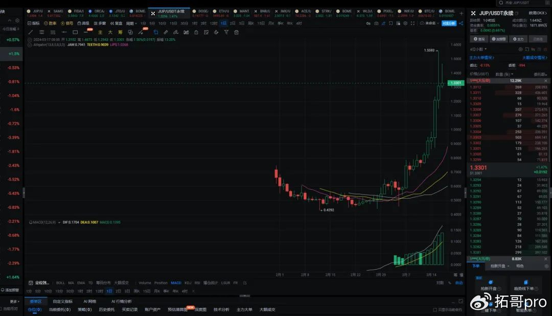Switch to the SAMO symbol tab
552x316 pixels.
coord(56,13)
